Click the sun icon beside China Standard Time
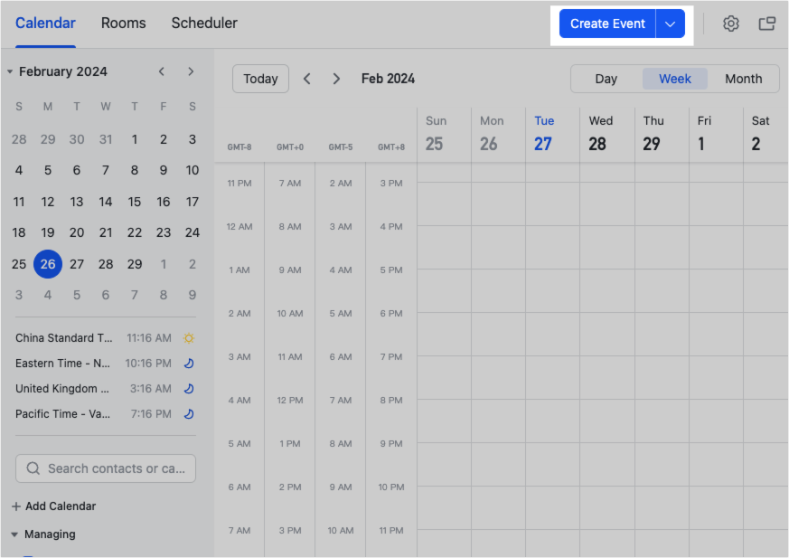Viewport: 789px width, 558px height. (188, 337)
